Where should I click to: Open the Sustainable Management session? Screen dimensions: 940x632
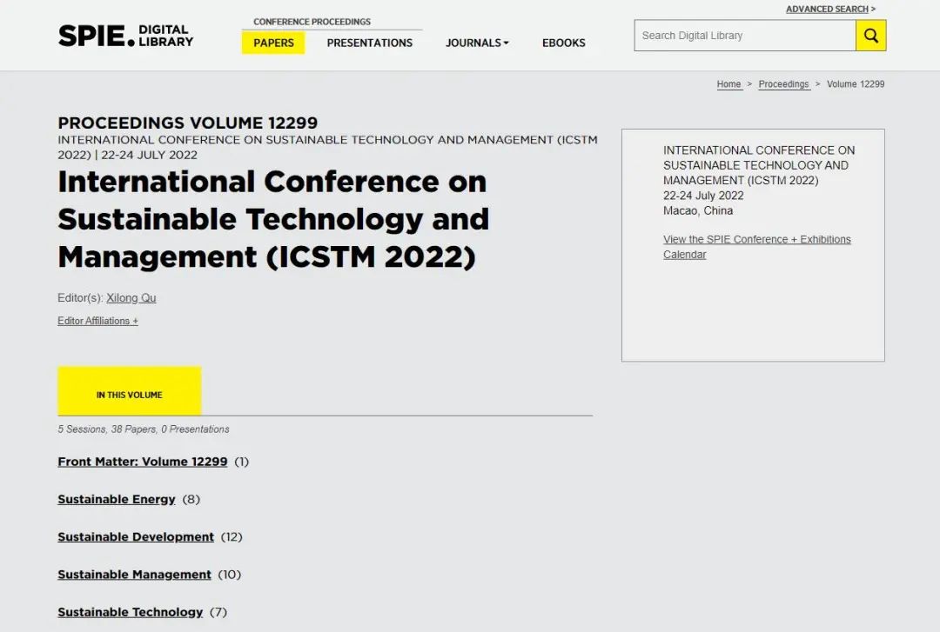coord(134,575)
